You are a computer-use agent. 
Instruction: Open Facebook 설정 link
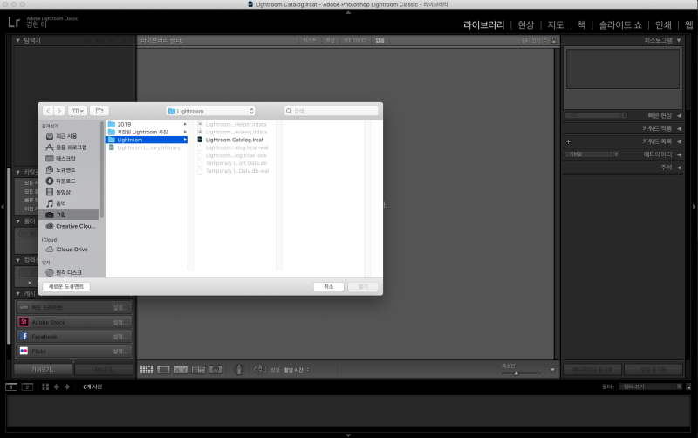pyautogui.click(x=120, y=337)
